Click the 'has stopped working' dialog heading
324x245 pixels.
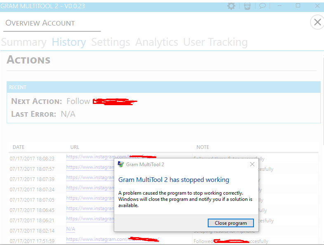coord(174,180)
